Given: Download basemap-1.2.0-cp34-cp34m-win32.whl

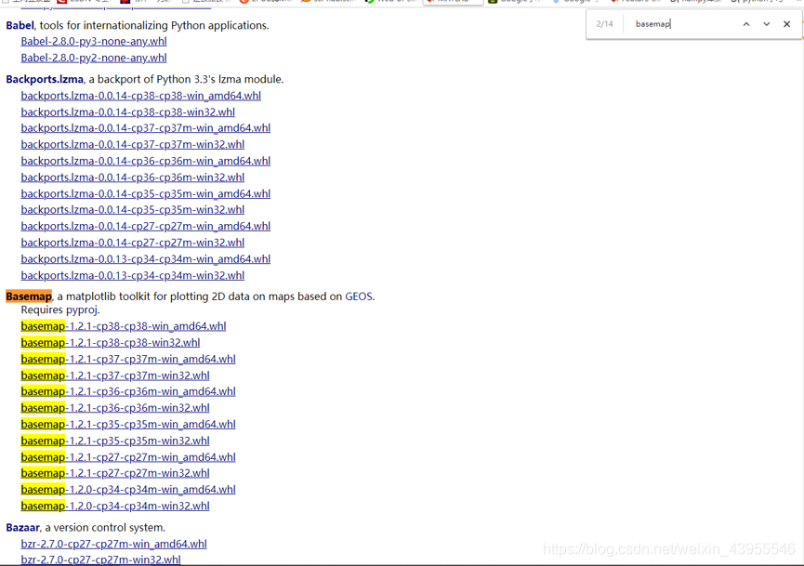Looking at the screenshot, I should point(115,506).
